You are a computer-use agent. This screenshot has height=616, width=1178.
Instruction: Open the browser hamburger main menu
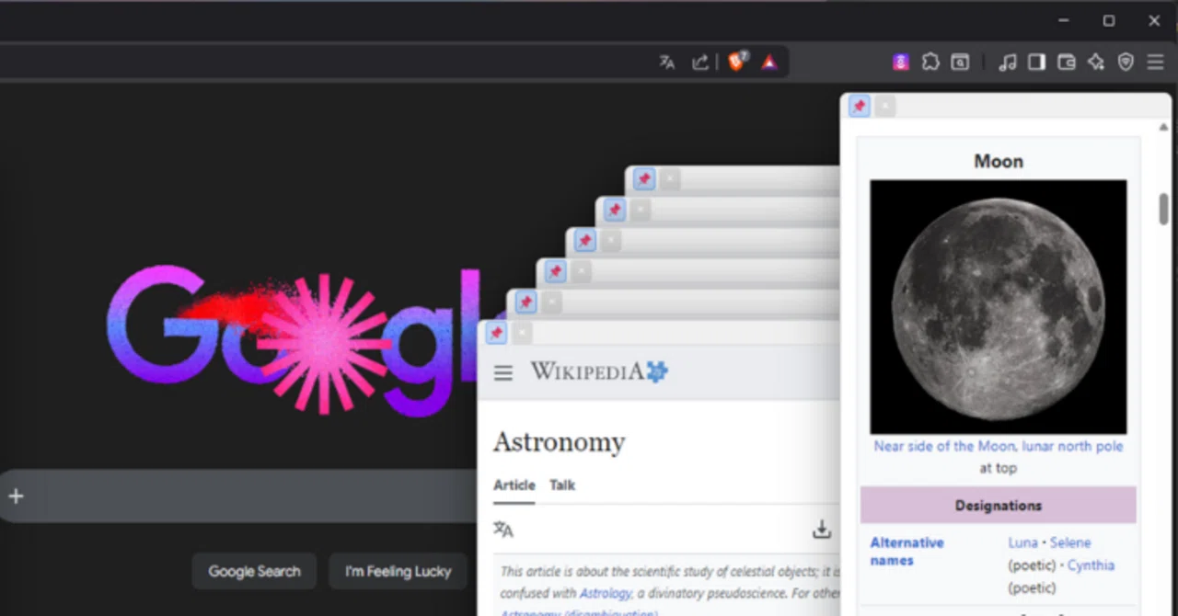tap(1155, 63)
